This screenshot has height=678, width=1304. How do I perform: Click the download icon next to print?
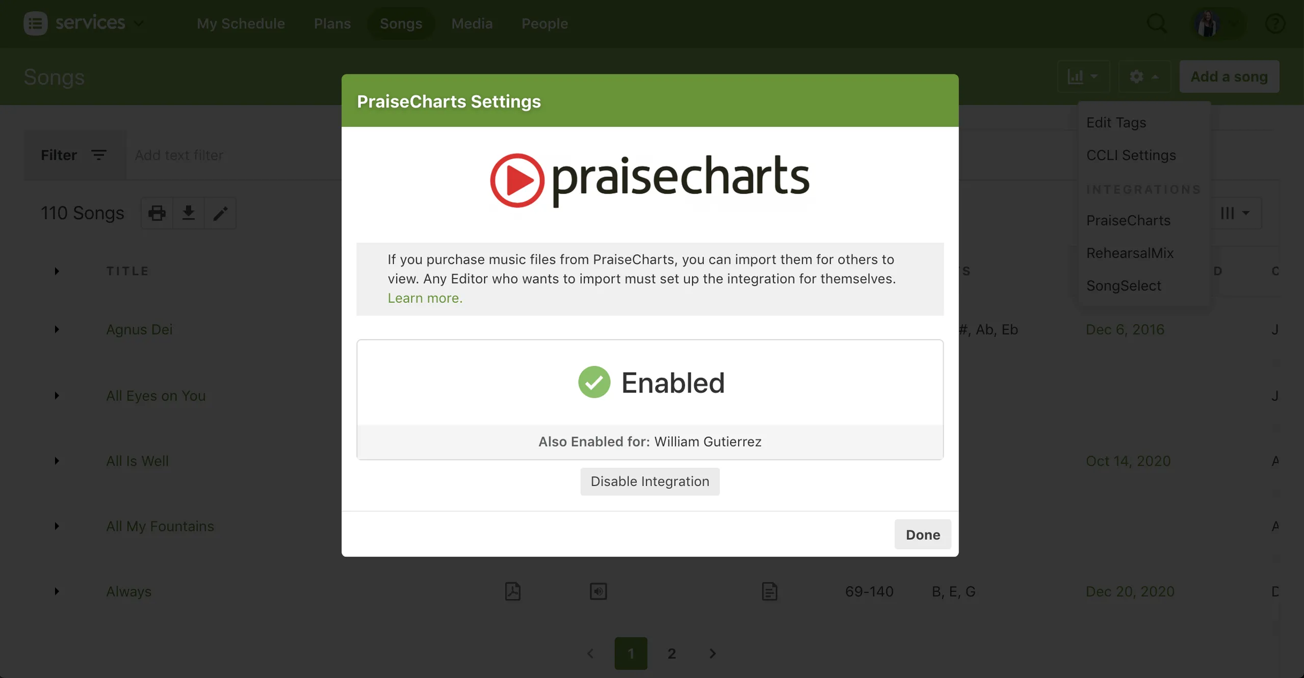click(188, 213)
